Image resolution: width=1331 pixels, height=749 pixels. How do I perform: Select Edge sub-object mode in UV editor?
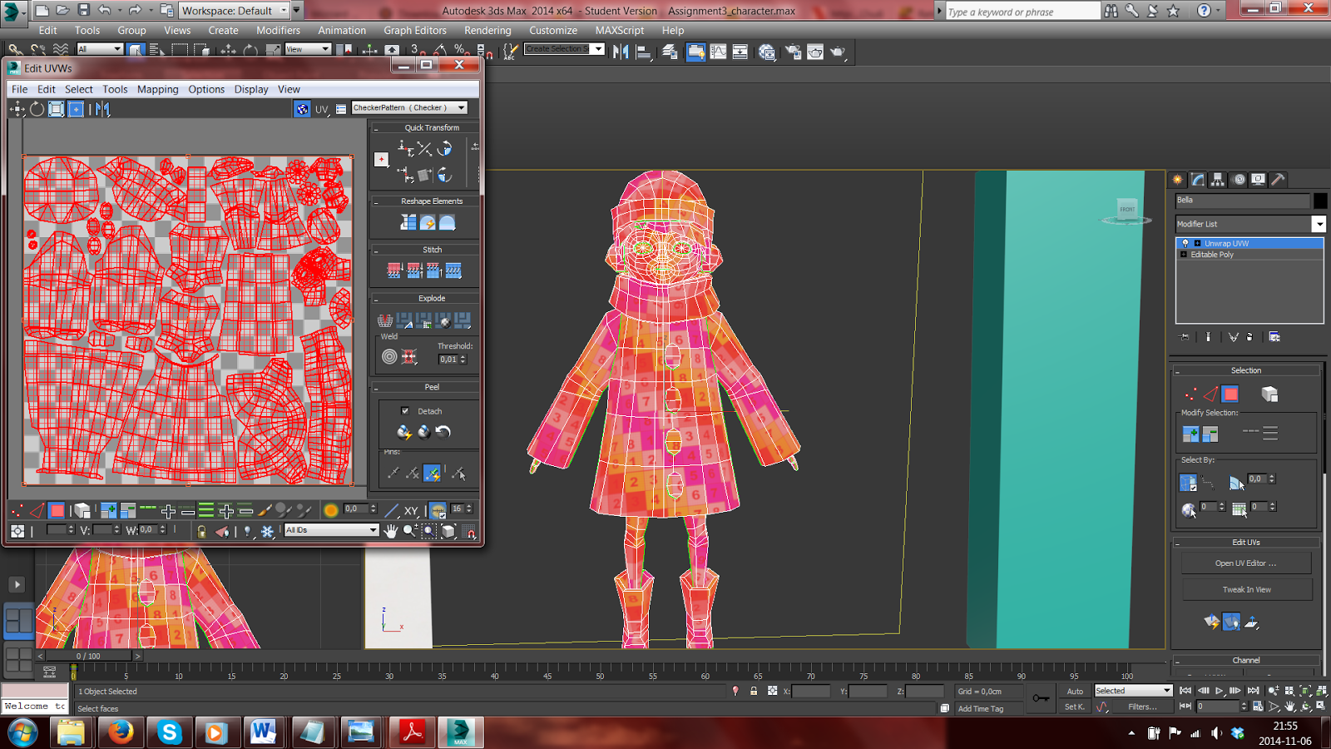coord(37,510)
